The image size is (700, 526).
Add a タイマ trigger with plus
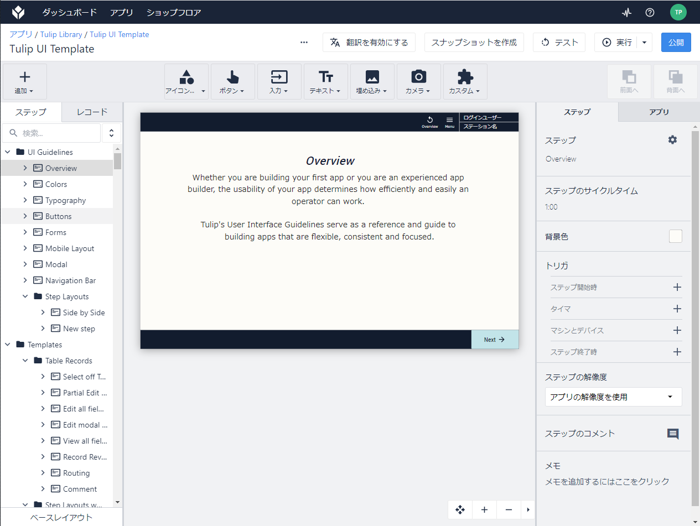pyautogui.click(x=677, y=309)
